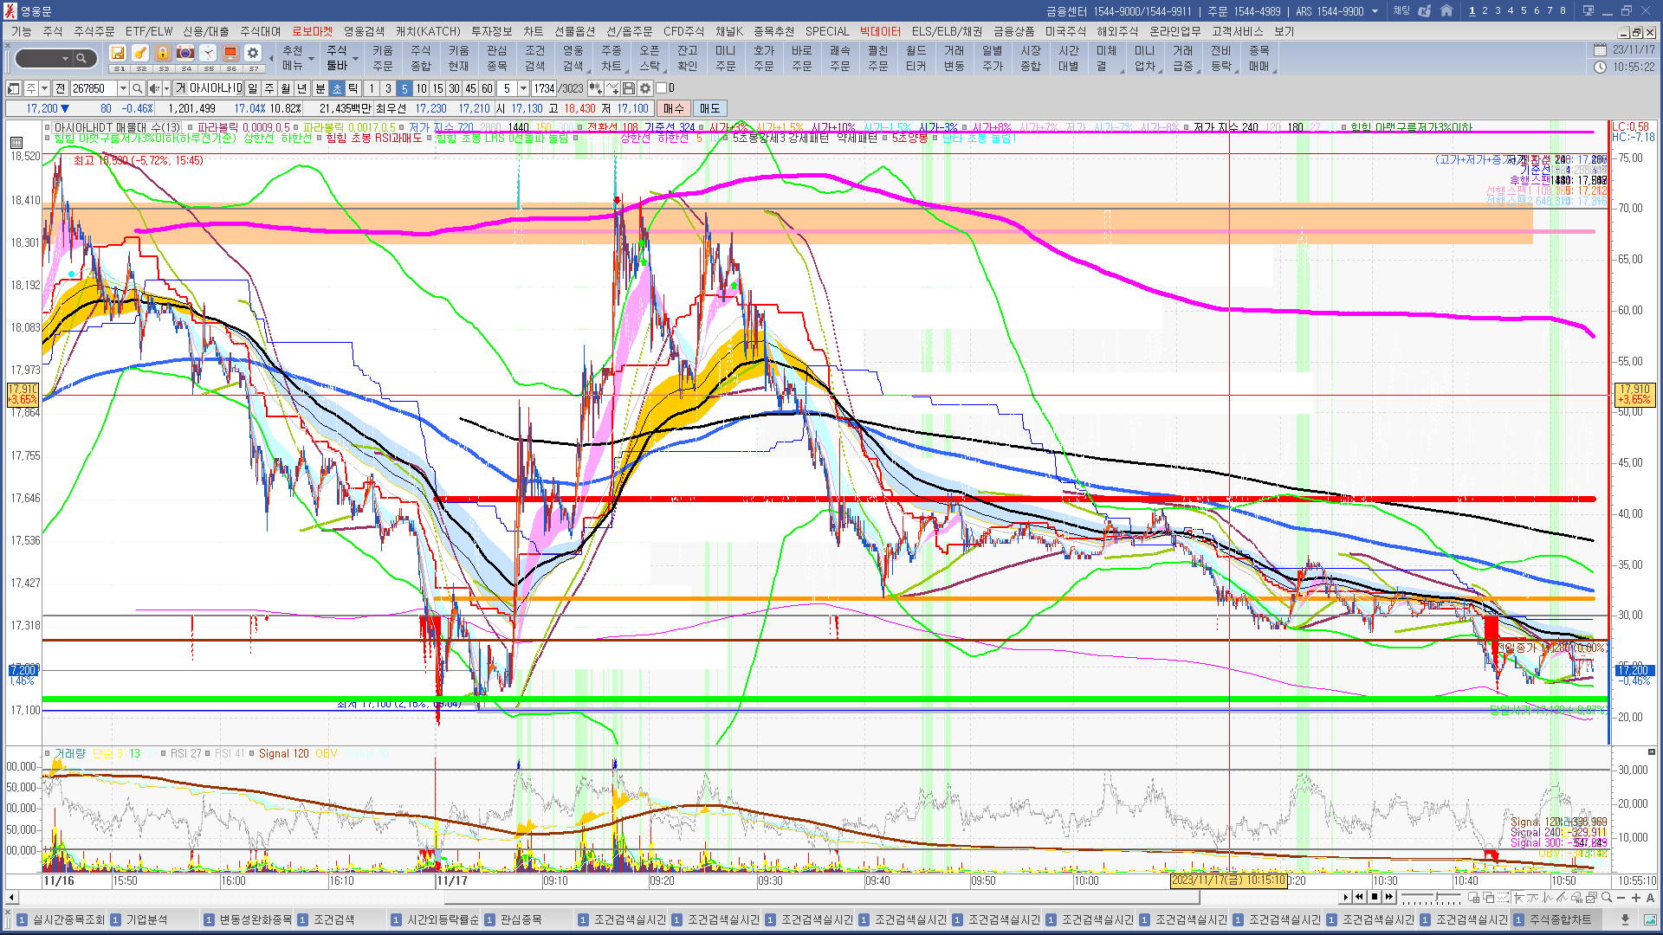This screenshot has width=1663, height=935.
Task: Expand the stock code dropdown arrow
Action: (x=123, y=88)
